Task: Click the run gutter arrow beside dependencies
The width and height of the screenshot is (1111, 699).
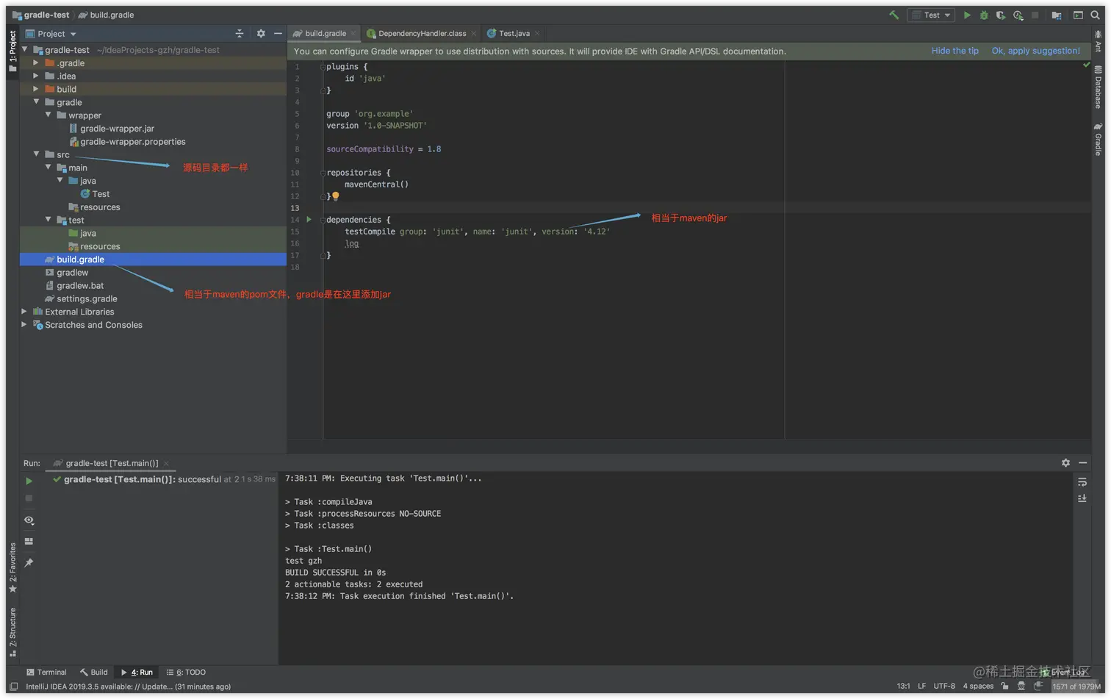Action: [309, 219]
